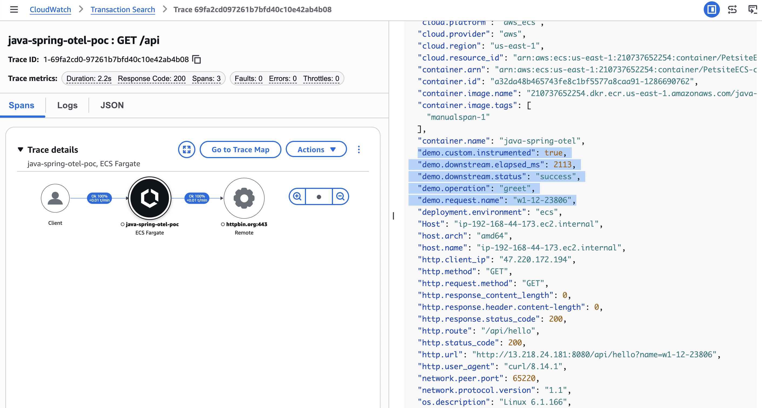The image size is (762, 408).
Task: Click the "host.arch" amd64 line
Action: pos(465,236)
